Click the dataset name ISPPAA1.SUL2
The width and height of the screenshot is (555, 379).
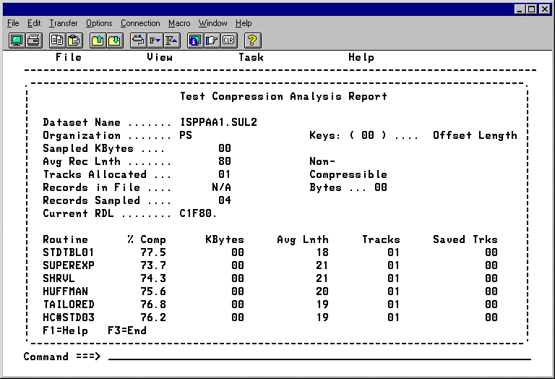[219, 122]
